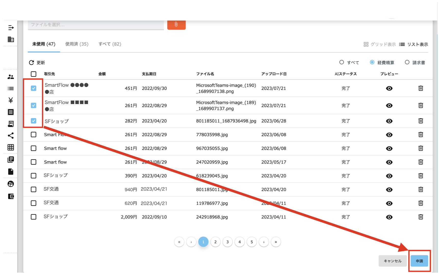
Task: Switch to グリッド表示 grid view
Action: click(380, 44)
